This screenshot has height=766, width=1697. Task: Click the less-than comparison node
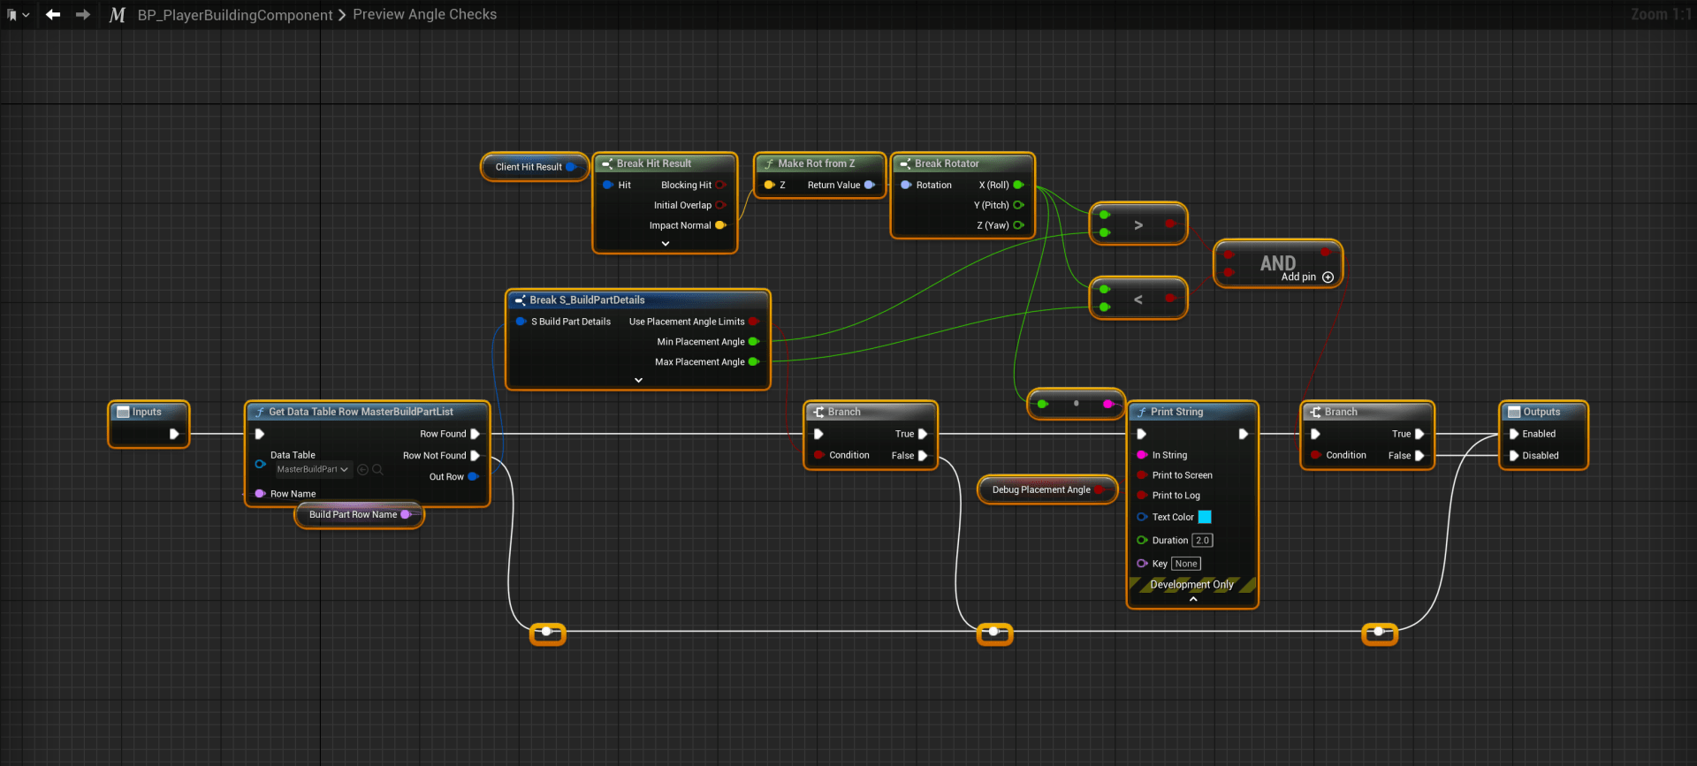click(1138, 300)
